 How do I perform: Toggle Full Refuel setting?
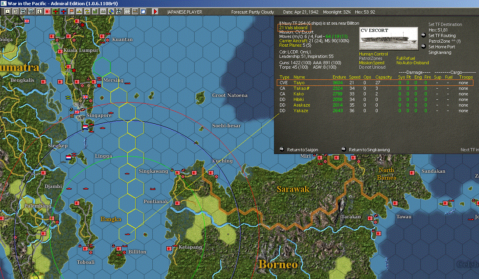406,58
